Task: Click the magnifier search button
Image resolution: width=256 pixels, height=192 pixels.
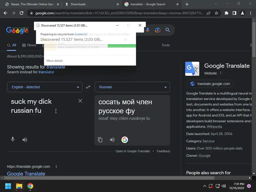Action: (168, 30)
